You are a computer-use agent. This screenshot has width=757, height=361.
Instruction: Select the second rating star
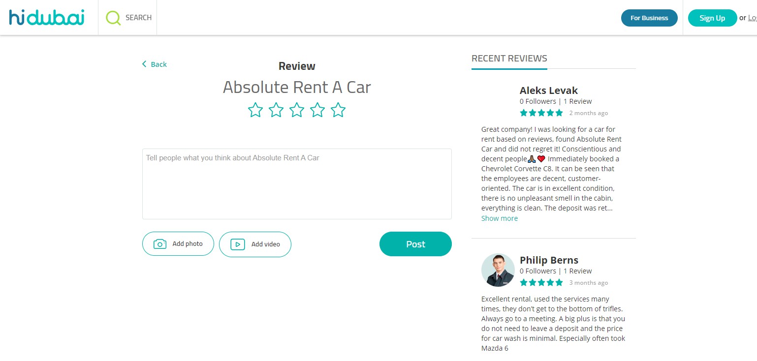pyautogui.click(x=276, y=110)
